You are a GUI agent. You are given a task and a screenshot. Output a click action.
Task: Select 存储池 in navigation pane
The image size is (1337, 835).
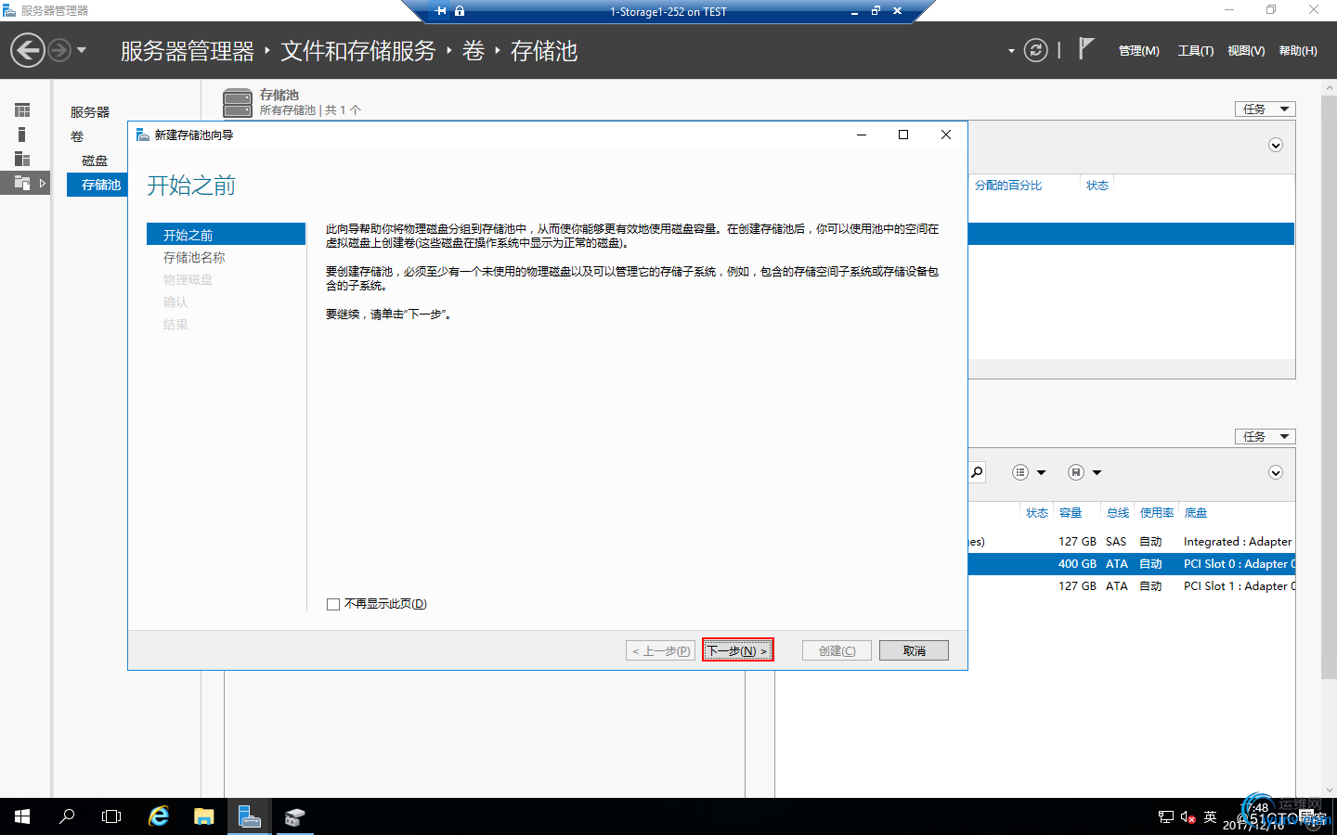click(97, 185)
